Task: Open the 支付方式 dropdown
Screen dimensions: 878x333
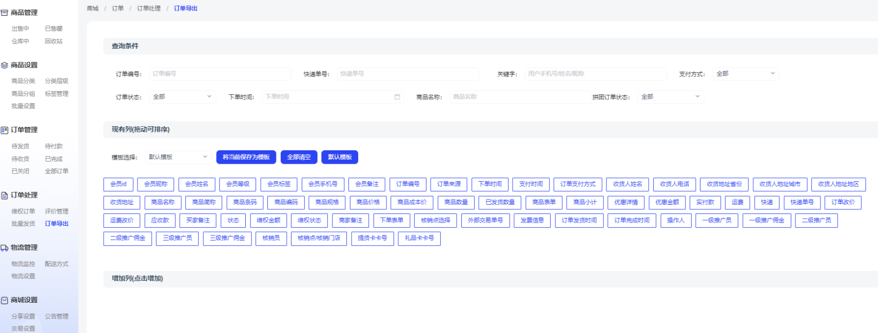Action: (x=746, y=74)
